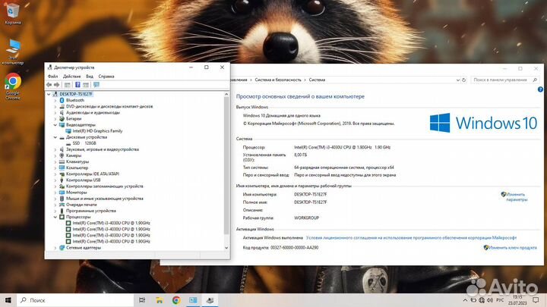Switch to the Control Panel System taskbar item

193,300
